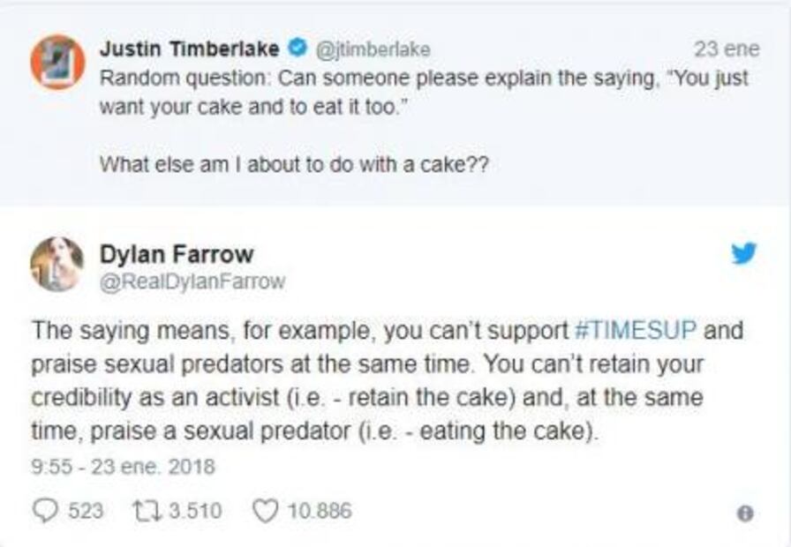Click the 23 ene date on quoted tweet
The height and width of the screenshot is (547, 791).
pos(727,49)
